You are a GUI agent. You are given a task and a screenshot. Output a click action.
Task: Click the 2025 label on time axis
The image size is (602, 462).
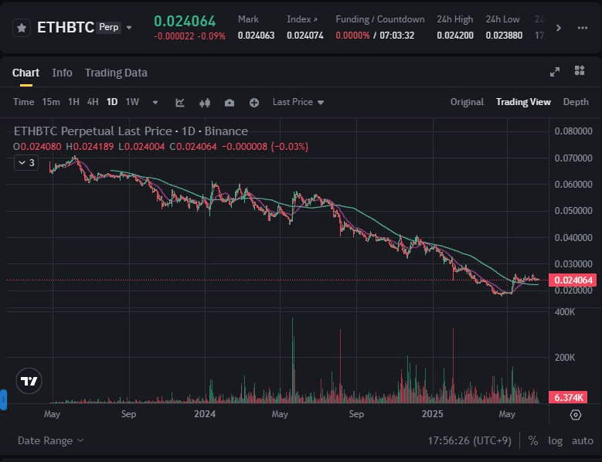432,414
